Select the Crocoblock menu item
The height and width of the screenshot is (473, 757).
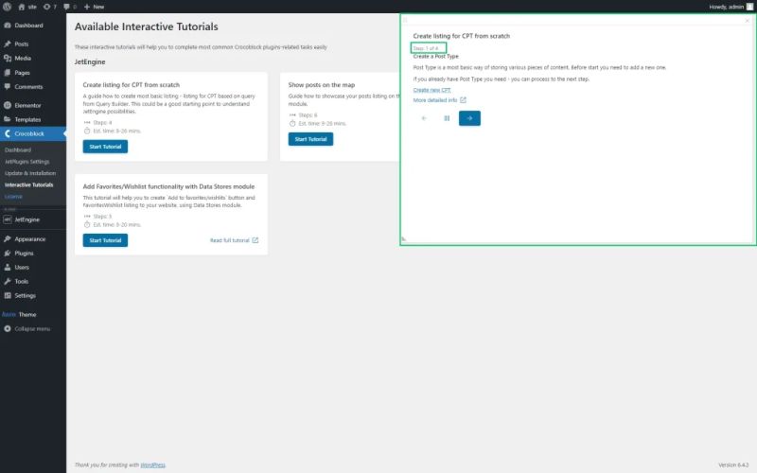[33, 133]
